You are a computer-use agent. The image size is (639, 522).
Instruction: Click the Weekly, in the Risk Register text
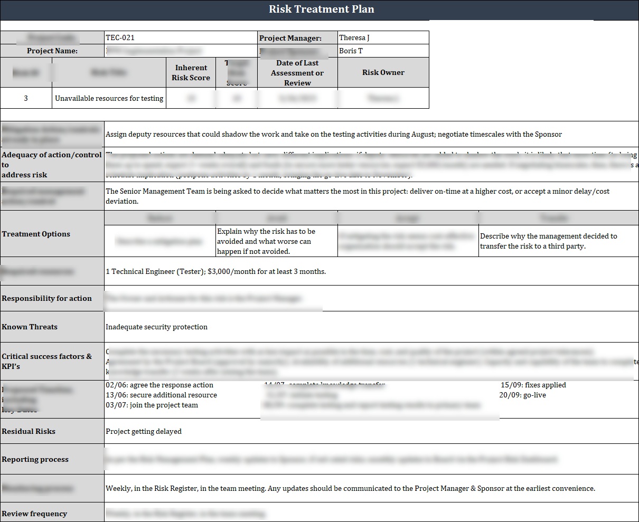click(x=350, y=488)
